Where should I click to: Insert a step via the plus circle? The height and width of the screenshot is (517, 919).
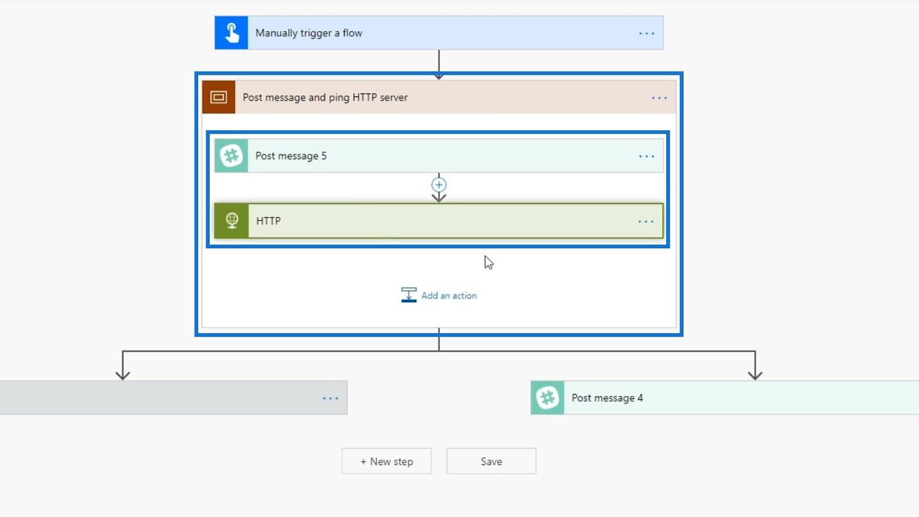click(439, 185)
